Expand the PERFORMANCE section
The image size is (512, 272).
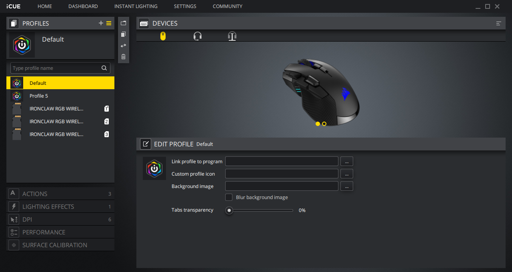point(60,232)
